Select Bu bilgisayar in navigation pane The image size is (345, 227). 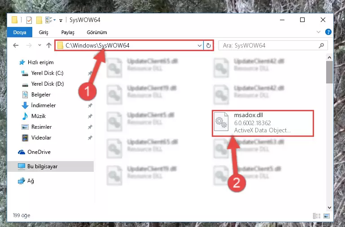click(50, 166)
